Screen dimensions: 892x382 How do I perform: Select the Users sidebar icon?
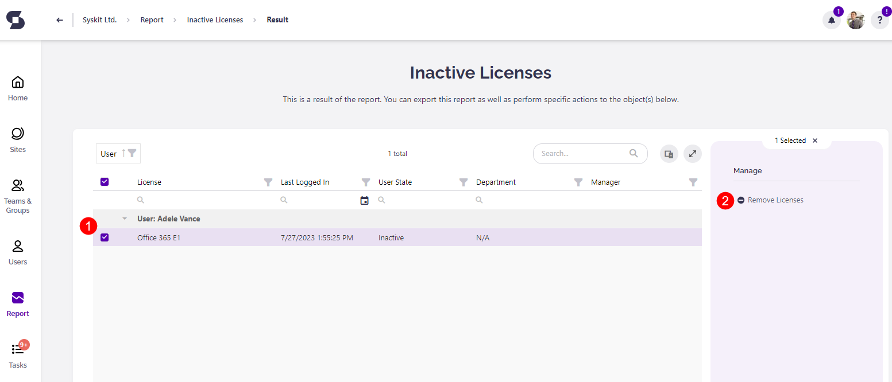coord(17,250)
